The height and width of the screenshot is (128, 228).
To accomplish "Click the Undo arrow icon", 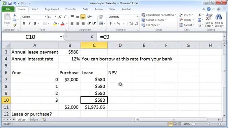I will point(15,3).
